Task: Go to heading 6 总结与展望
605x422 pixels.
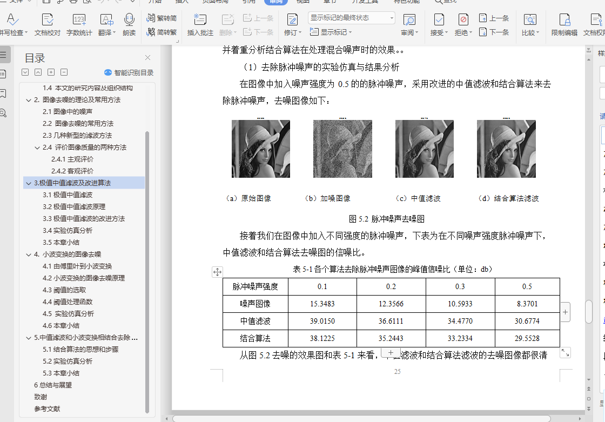Action: tap(53, 385)
